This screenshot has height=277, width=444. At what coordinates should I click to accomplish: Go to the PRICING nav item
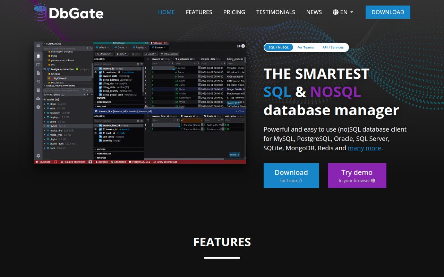coord(234,12)
